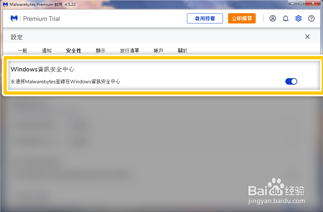The image size is (323, 212).
Task: Click the settings gear icon
Action: pyautogui.click(x=298, y=19)
